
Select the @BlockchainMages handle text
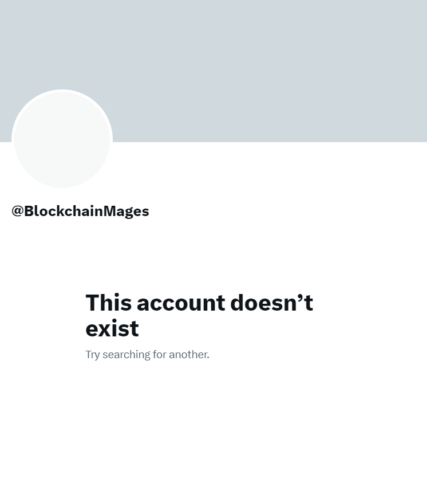80,211
